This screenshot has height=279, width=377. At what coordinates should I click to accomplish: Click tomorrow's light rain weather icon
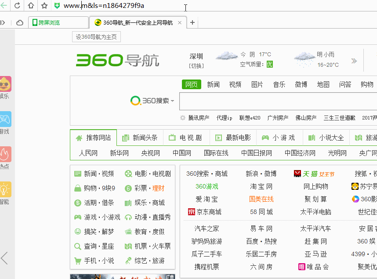[304, 59]
